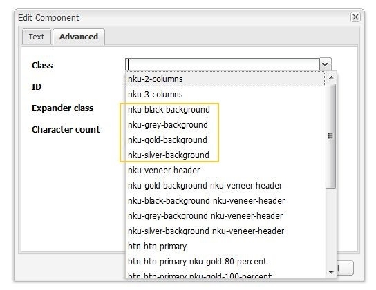Select btn btn-primary class option

click(225, 246)
